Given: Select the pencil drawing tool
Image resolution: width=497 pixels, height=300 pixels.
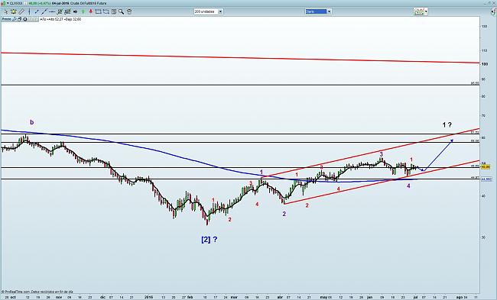Looking at the screenshot, I should coord(21,11).
